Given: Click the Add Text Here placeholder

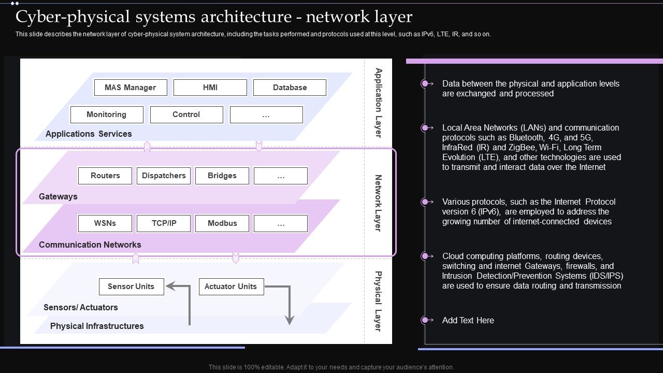Looking at the screenshot, I should tap(468, 320).
